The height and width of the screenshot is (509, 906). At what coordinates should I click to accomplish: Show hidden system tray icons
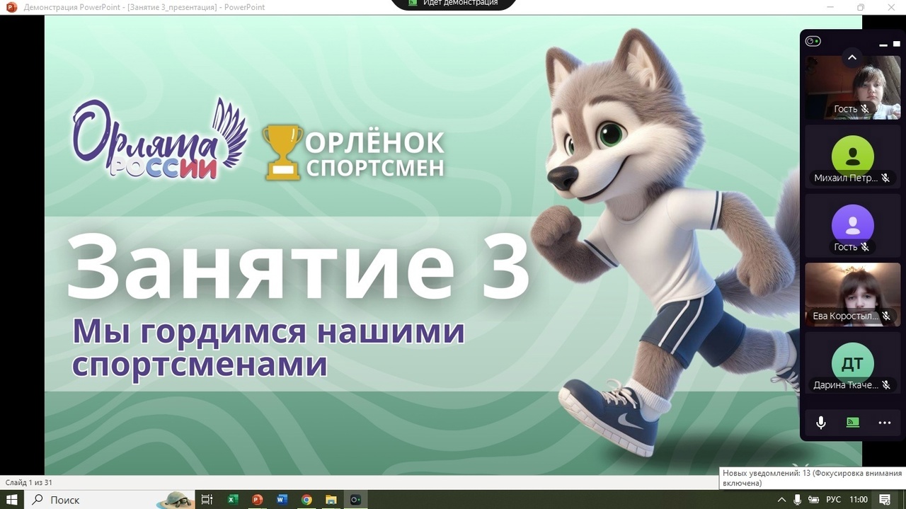coord(782,499)
